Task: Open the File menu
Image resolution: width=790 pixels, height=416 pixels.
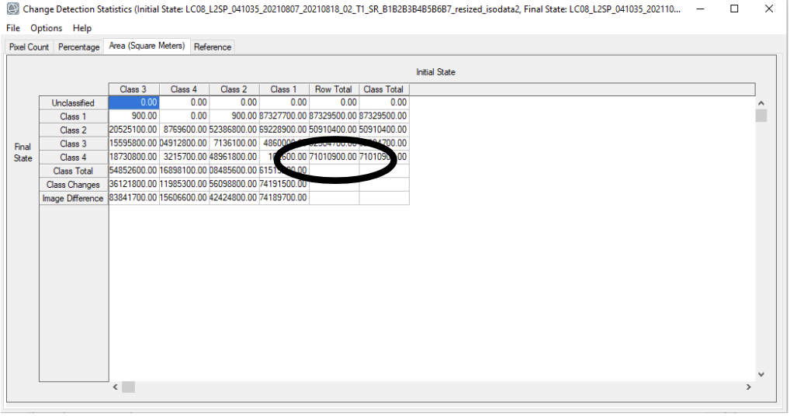Action: [x=13, y=28]
